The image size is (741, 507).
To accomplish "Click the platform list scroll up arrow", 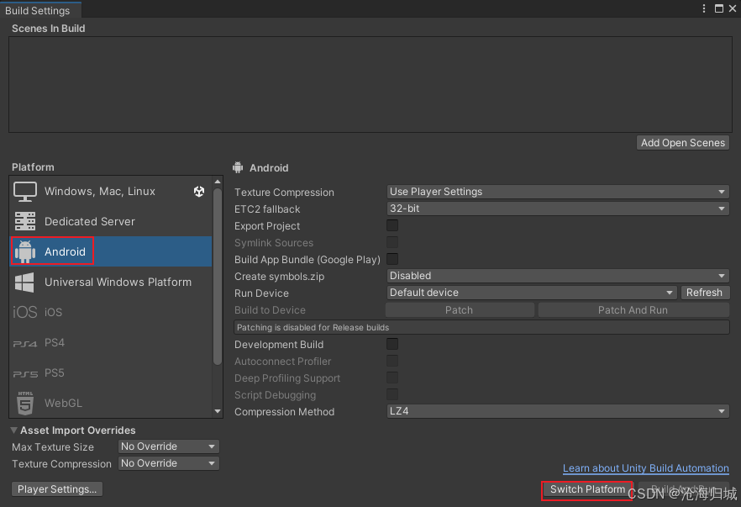I will [218, 182].
